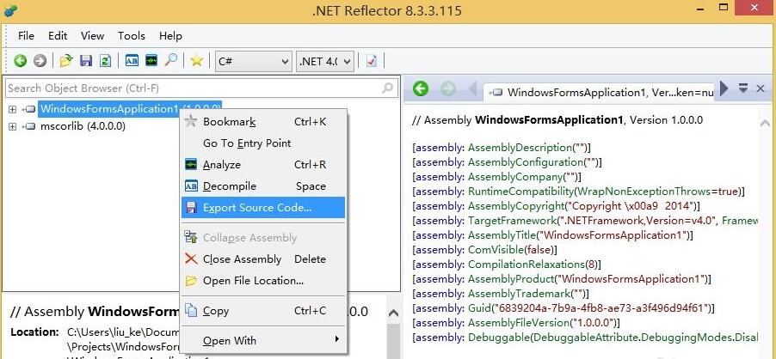Click mscorlib assembly node icon
This screenshot has width=776, height=359.
coord(29,126)
